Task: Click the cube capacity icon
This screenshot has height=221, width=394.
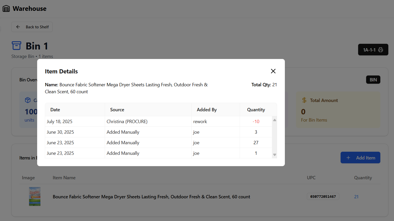Action: pos(28,100)
